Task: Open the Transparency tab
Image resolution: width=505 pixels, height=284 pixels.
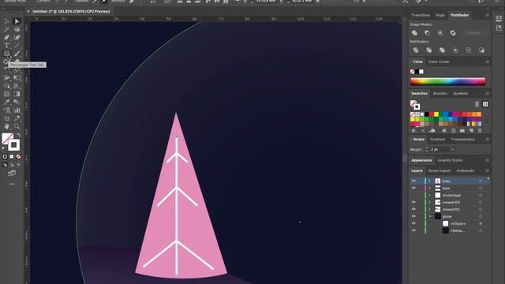Action: [463, 140]
